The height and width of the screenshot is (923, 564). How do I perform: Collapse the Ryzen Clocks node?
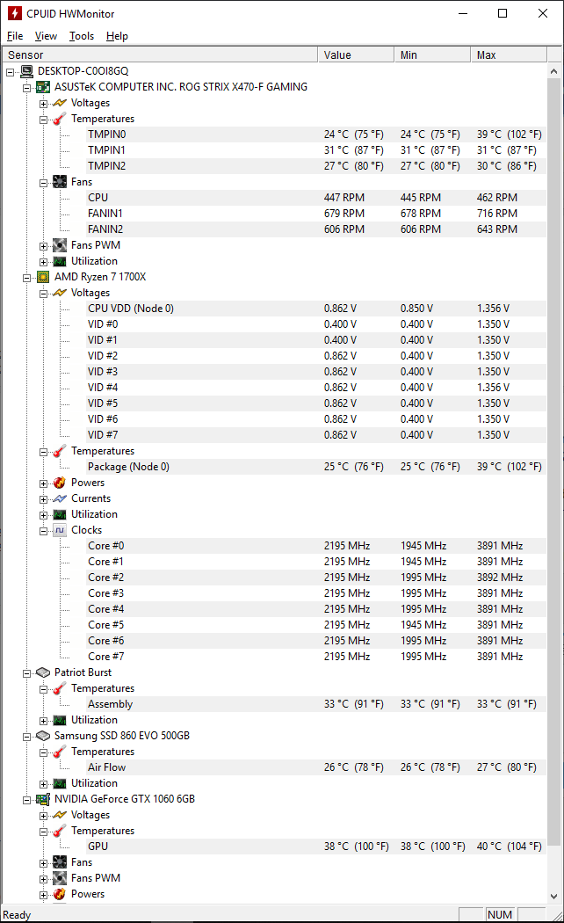[44, 531]
